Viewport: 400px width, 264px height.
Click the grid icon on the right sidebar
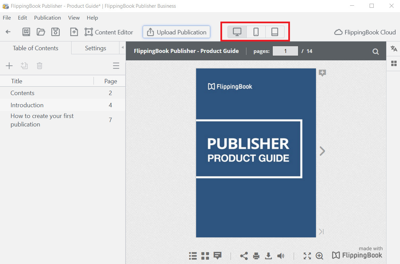[394, 63]
